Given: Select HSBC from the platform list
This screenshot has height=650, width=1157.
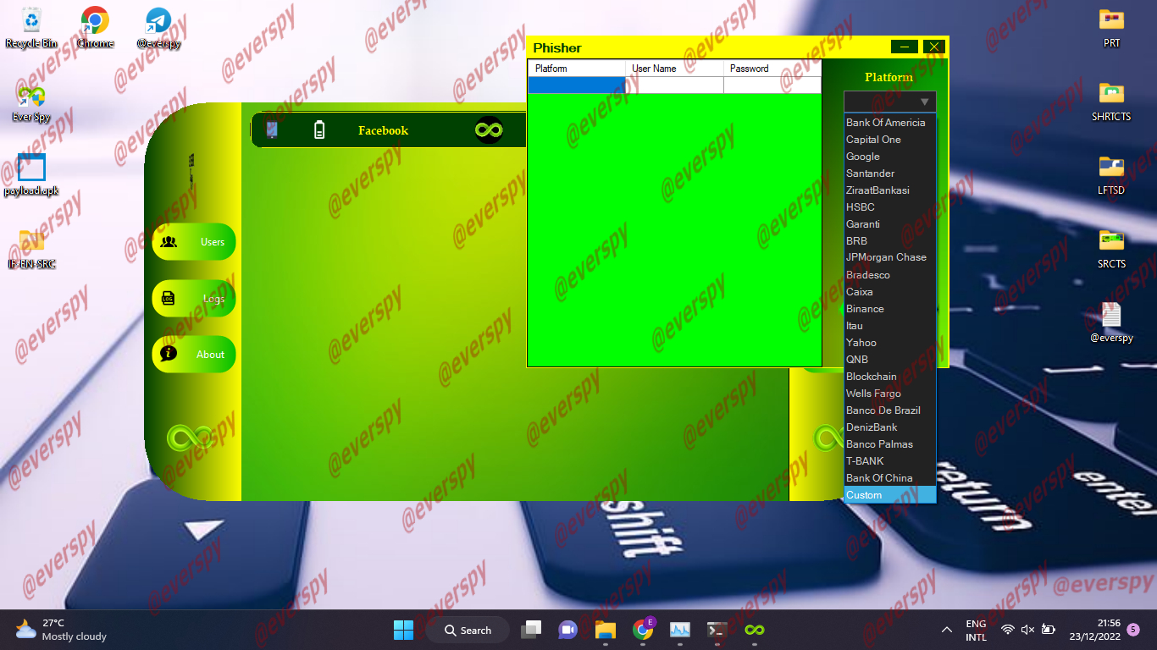Looking at the screenshot, I should click(889, 207).
